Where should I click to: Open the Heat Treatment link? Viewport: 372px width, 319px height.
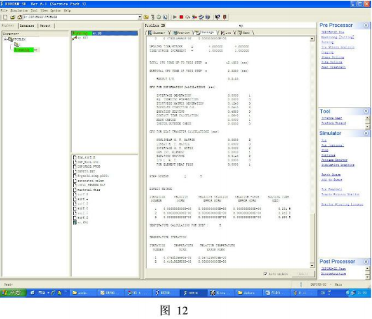(x=333, y=67)
